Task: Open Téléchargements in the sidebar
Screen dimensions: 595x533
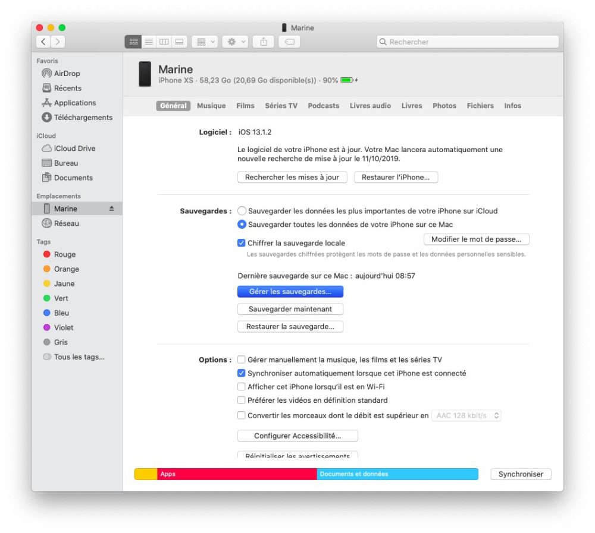Action: coord(77,118)
